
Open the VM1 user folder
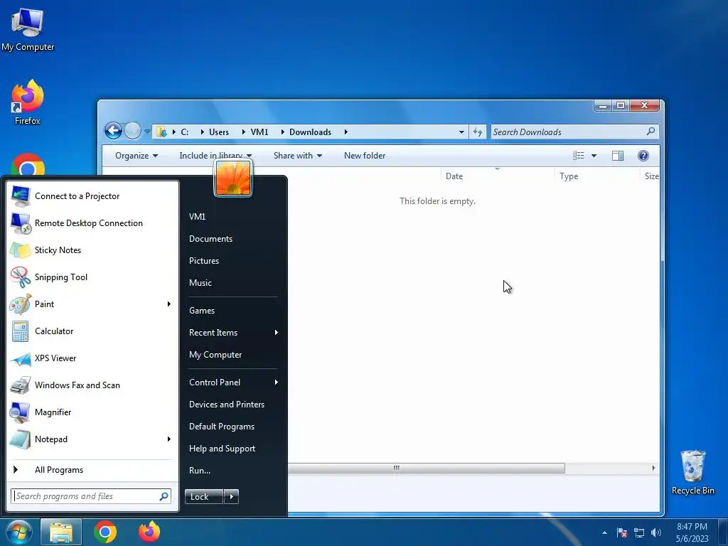tap(198, 216)
